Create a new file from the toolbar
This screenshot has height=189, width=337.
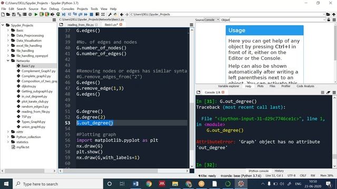tap(3, 14)
